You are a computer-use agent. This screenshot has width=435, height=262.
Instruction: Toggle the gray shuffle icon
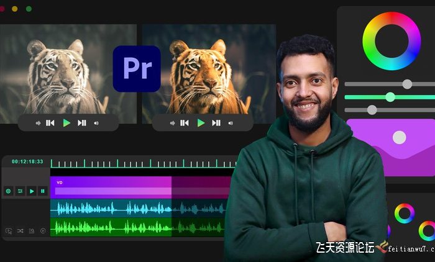(20, 231)
